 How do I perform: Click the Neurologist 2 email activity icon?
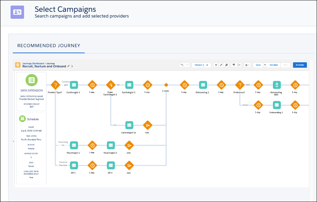(x=111, y=145)
